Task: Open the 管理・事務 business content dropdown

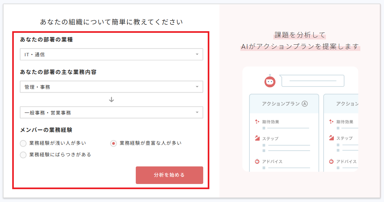Action: coord(111,87)
